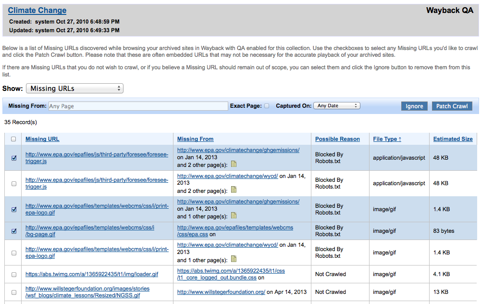Open the note icon in wycd foresee-trigger.js row

[234, 190]
